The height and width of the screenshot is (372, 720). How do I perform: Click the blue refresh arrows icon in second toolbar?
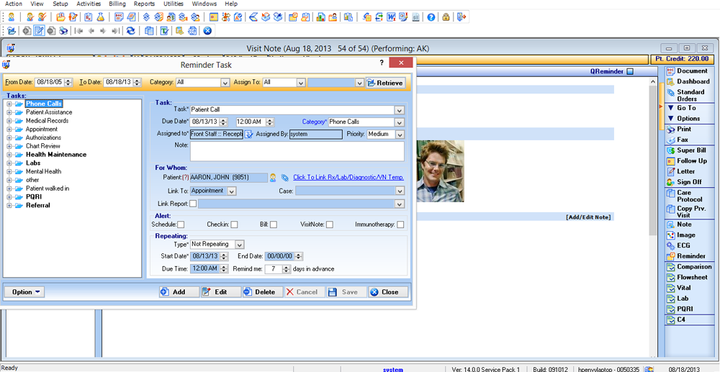(x=131, y=31)
